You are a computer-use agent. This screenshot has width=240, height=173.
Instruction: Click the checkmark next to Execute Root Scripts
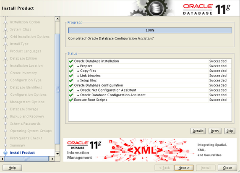point(71,100)
